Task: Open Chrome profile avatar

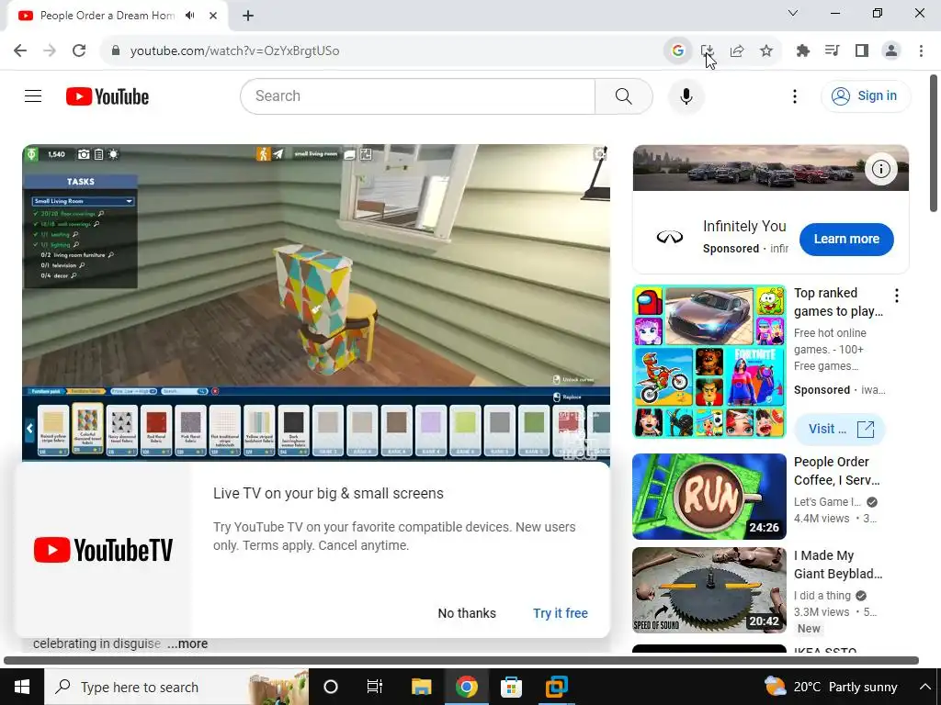Action: pos(891,51)
